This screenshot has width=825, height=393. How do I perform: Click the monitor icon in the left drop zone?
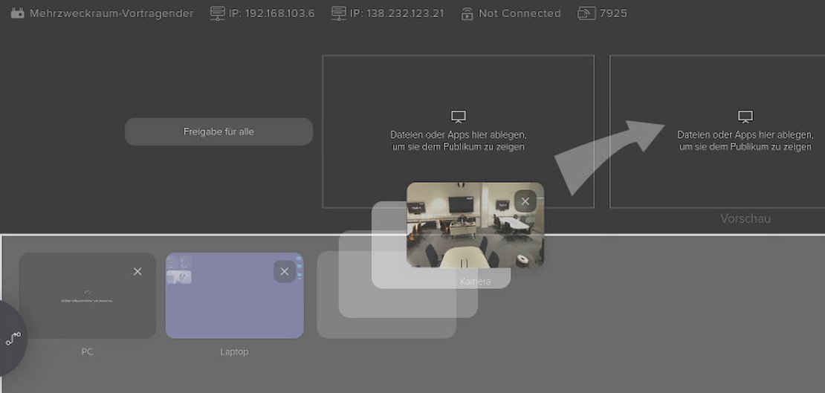[459, 117]
